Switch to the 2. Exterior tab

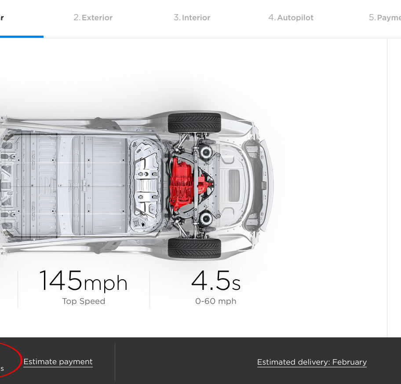(x=93, y=18)
